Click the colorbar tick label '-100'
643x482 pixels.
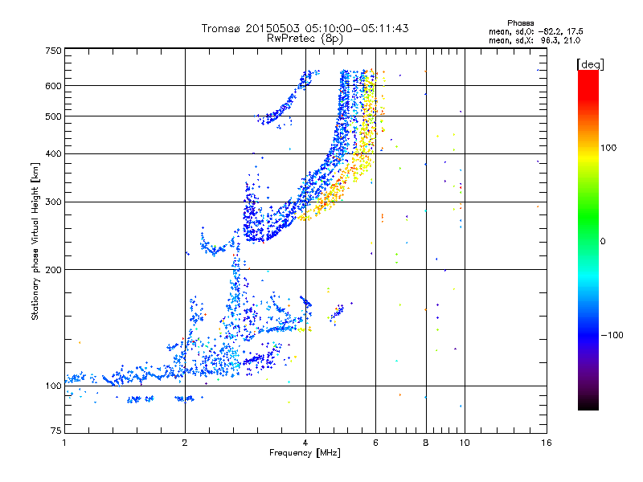click(x=612, y=335)
